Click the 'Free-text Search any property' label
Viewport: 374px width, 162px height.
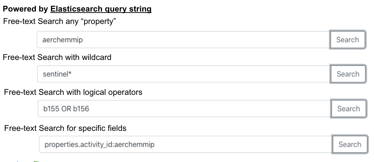[x=62, y=22]
